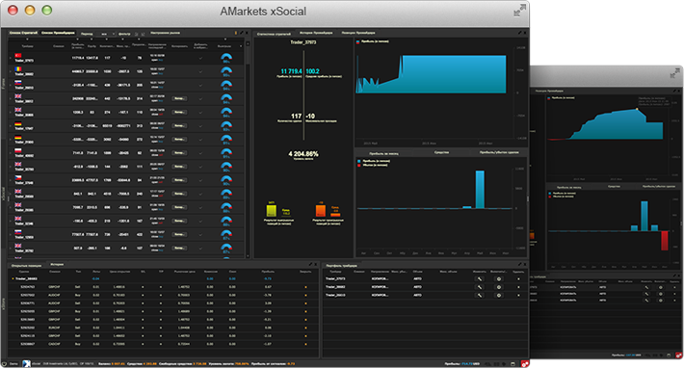684x368 pixels.
Task: Click copy button for first UK-flag trader
Action: click(x=179, y=98)
